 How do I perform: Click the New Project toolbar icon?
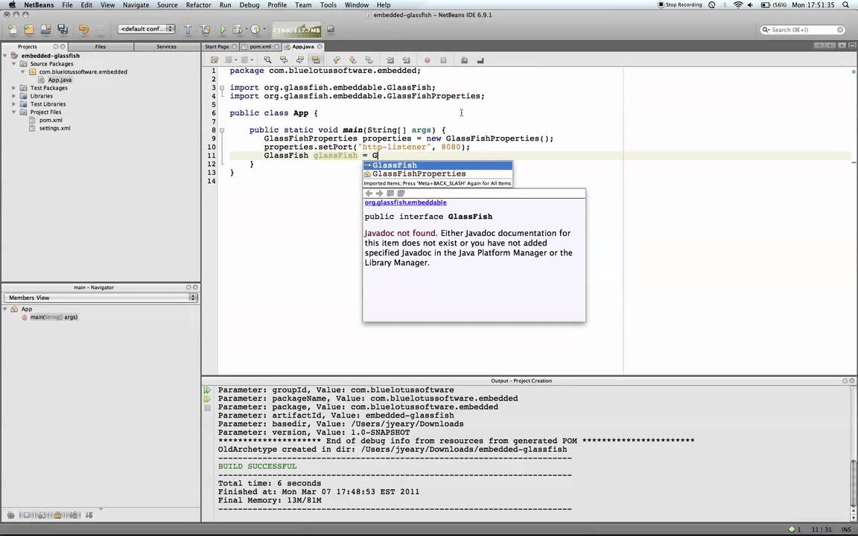coord(28,30)
